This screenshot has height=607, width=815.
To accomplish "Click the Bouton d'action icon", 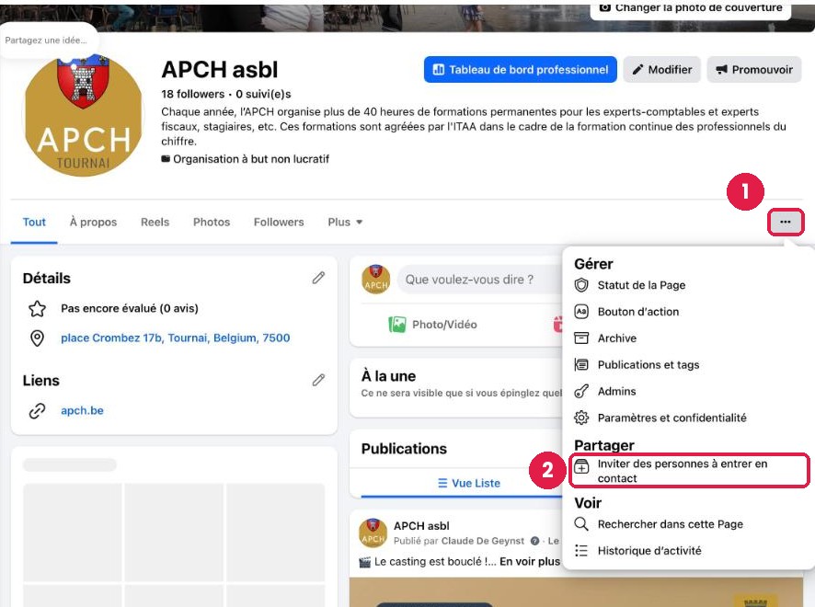I will click(581, 311).
